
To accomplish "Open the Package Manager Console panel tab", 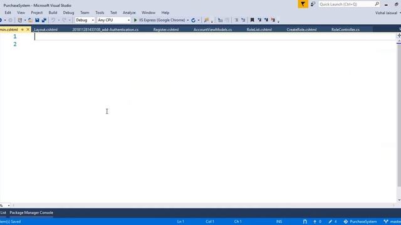I will (31, 212).
